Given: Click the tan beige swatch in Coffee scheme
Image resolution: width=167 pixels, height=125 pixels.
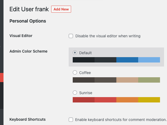Looking at the screenshot, I should (x=127, y=80).
